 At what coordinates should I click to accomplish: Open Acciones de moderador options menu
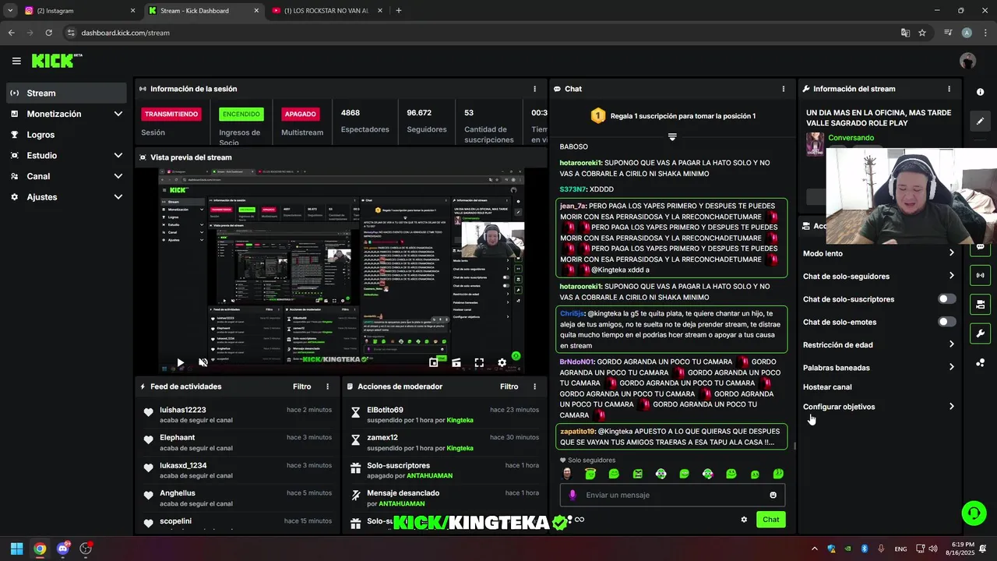click(534, 386)
